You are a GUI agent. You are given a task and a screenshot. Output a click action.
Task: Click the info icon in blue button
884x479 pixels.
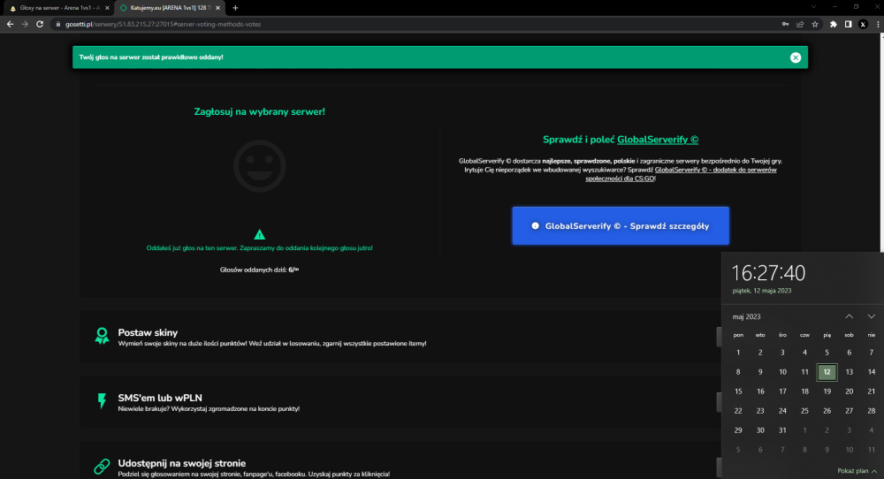[535, 226]
